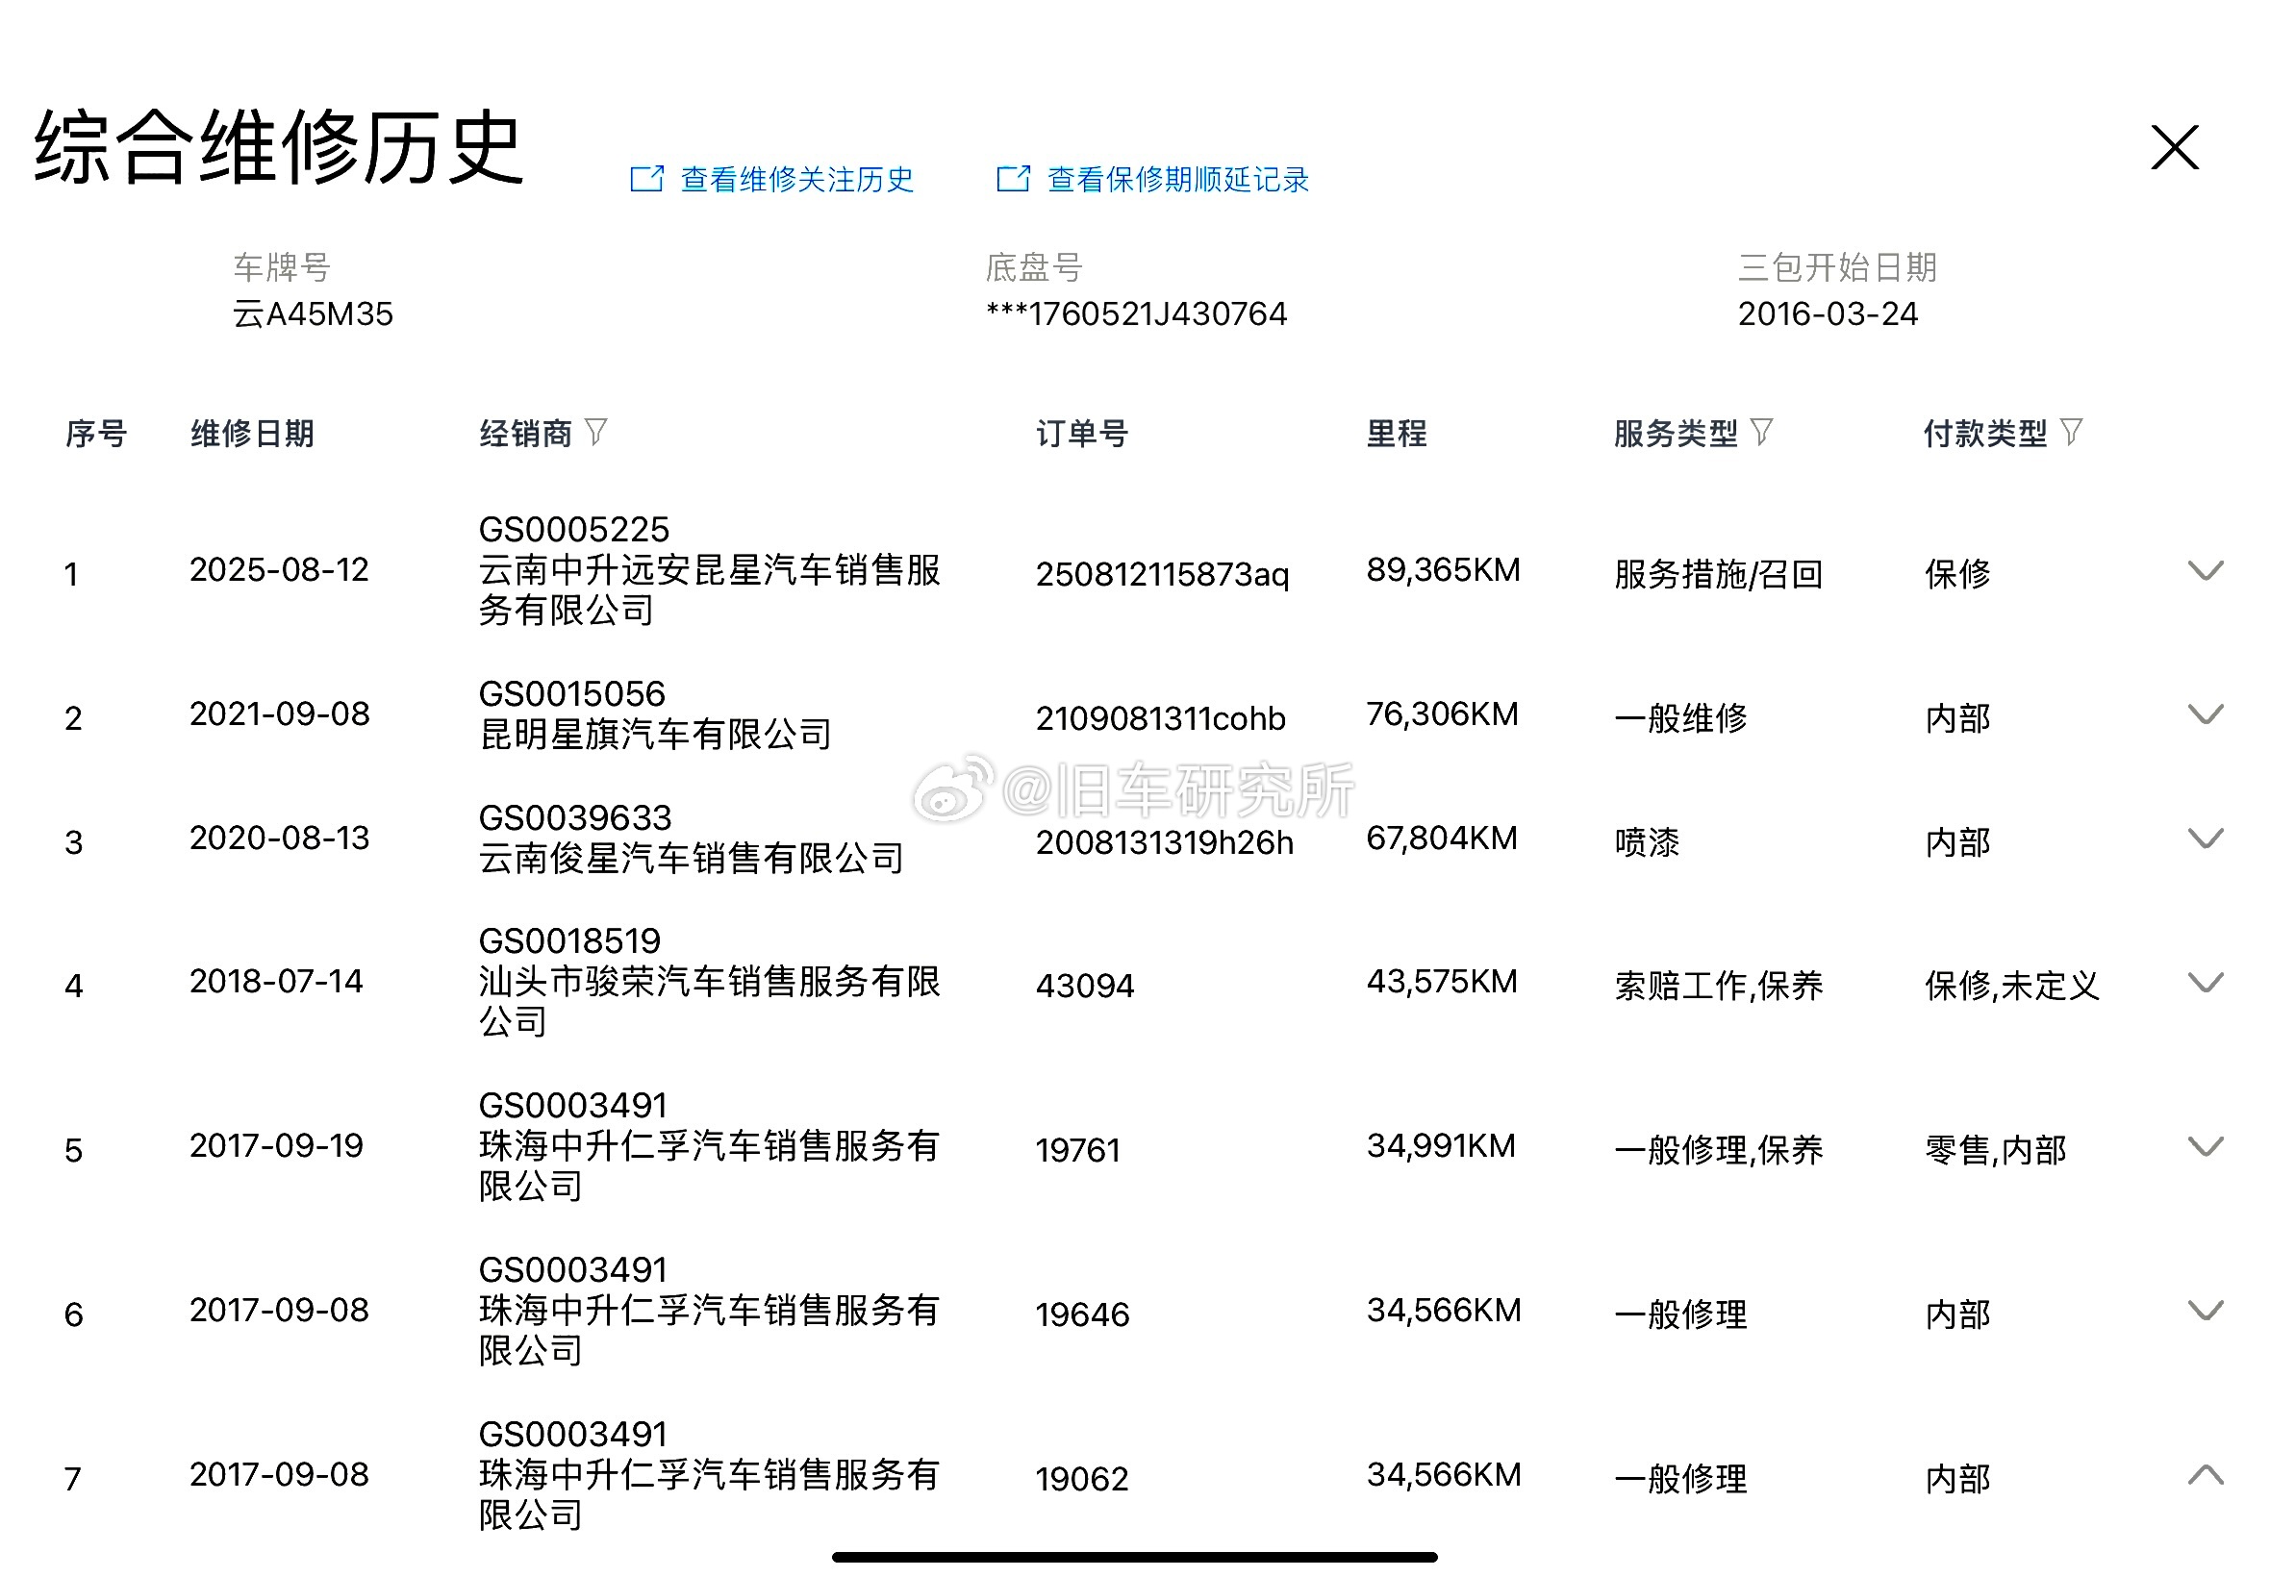
Task: Click external-link icon beside 查看保修期顺延记录
Action: pyautogui.click(x=1013, y=179)
